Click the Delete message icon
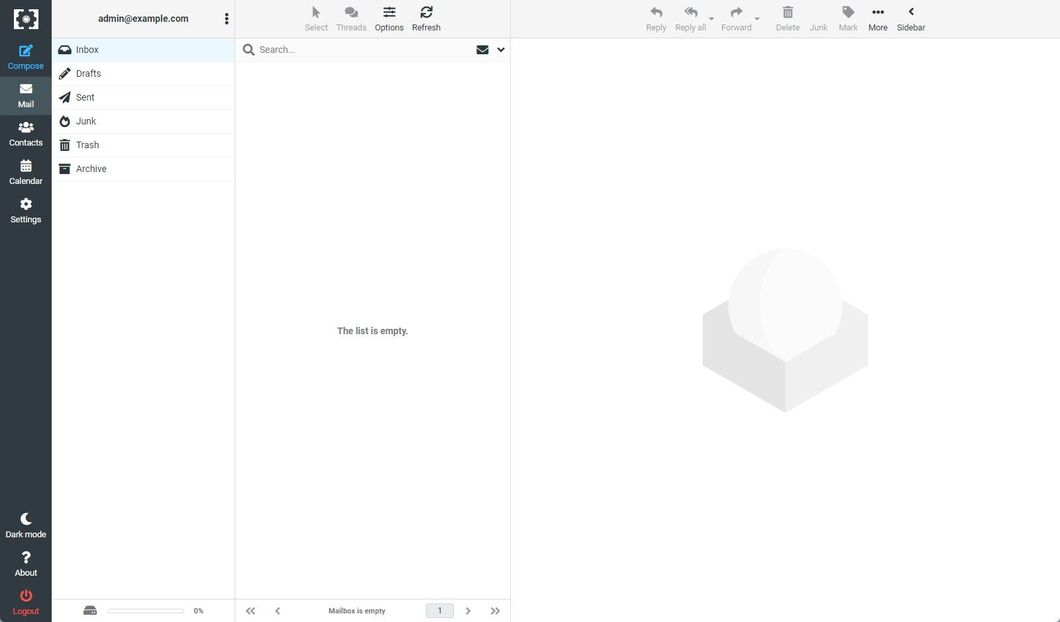The image size is (1060, 622). 788,18
